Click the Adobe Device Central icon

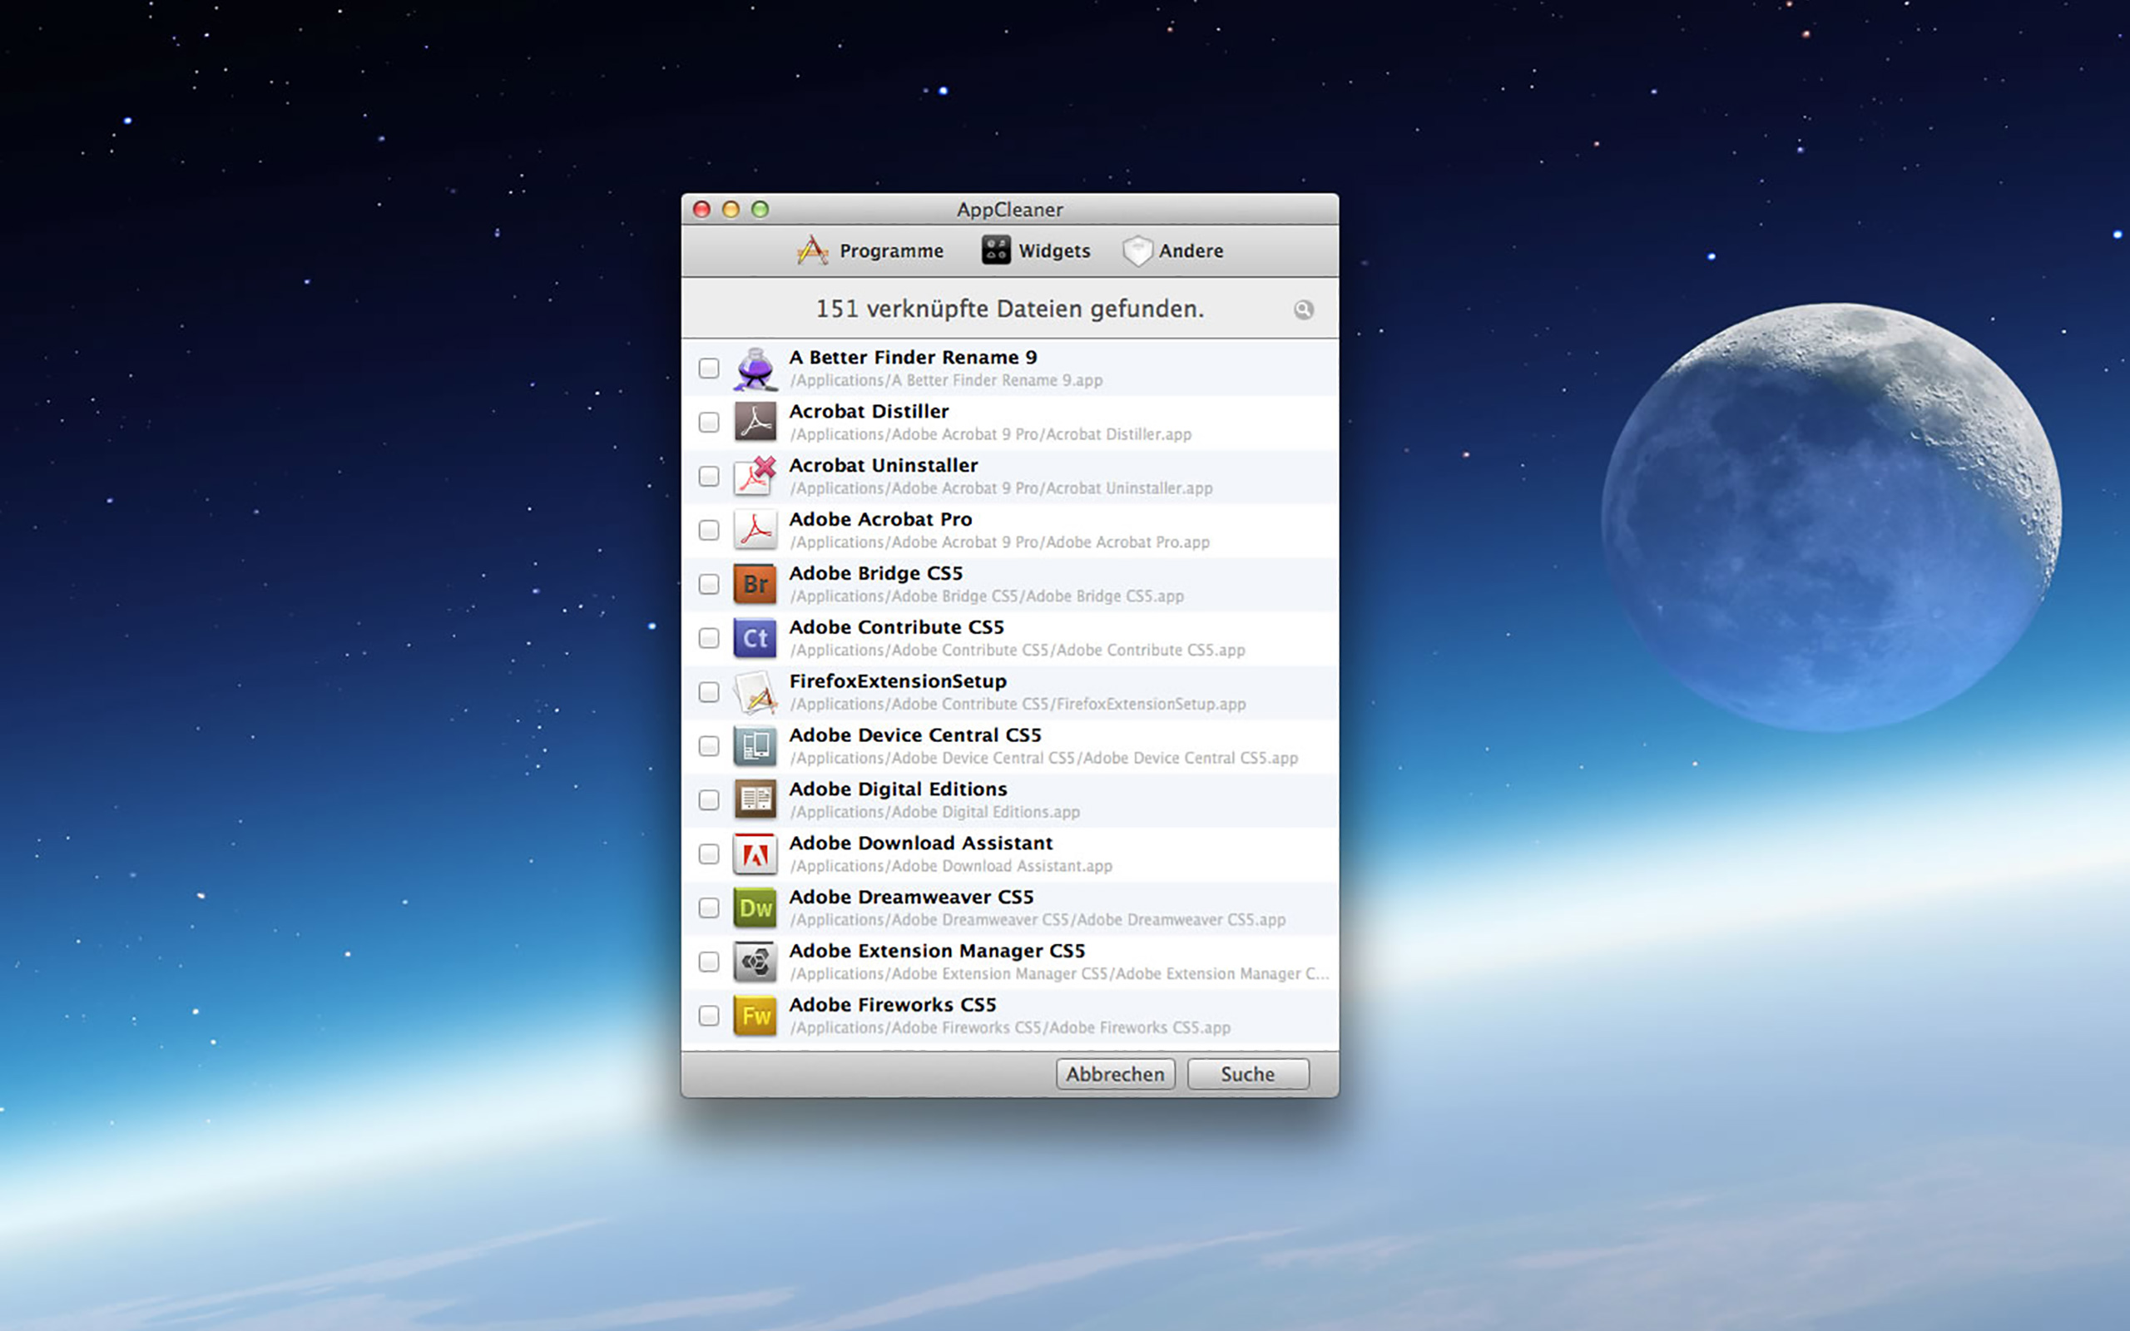(x=755, y=745)
